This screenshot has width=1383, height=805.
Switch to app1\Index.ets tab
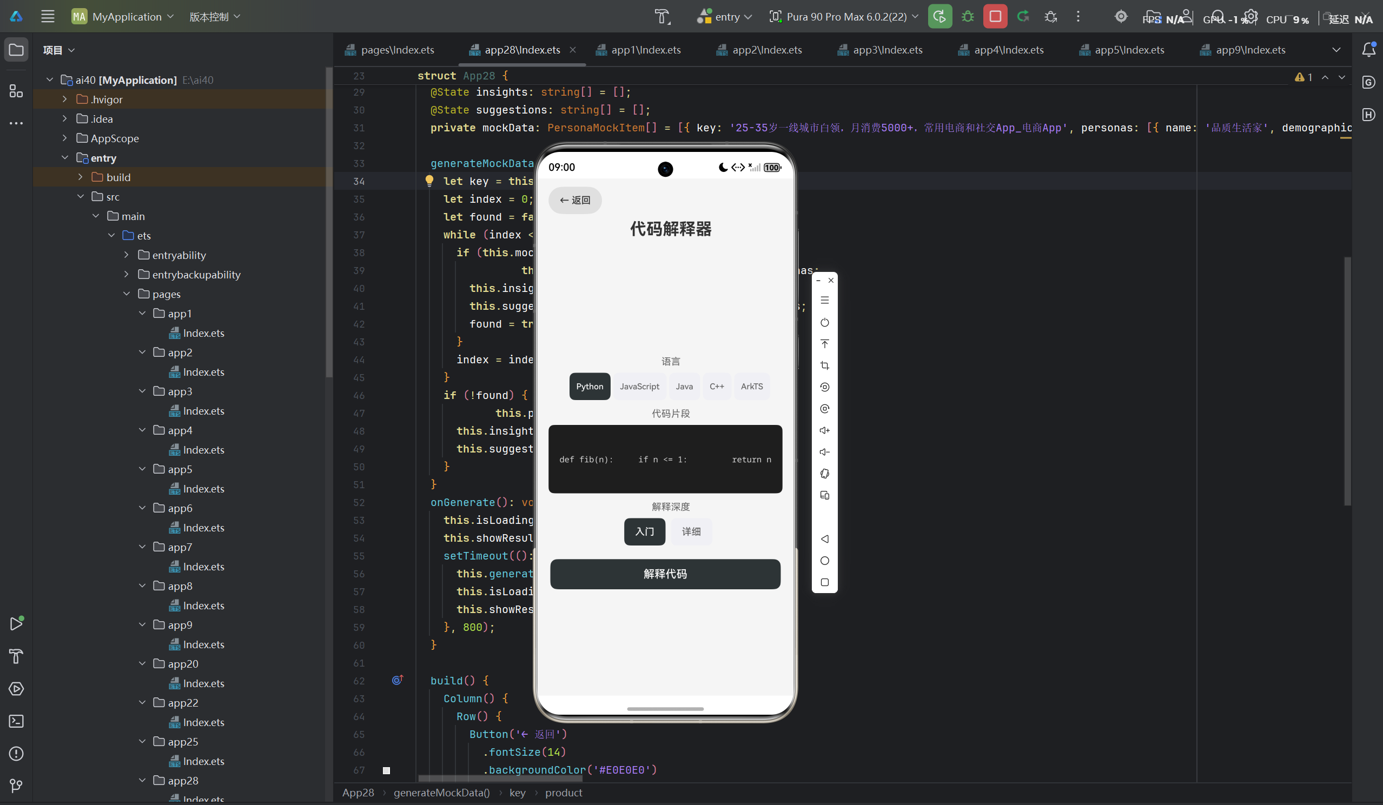pyautogui.click(x=638, y=50)
